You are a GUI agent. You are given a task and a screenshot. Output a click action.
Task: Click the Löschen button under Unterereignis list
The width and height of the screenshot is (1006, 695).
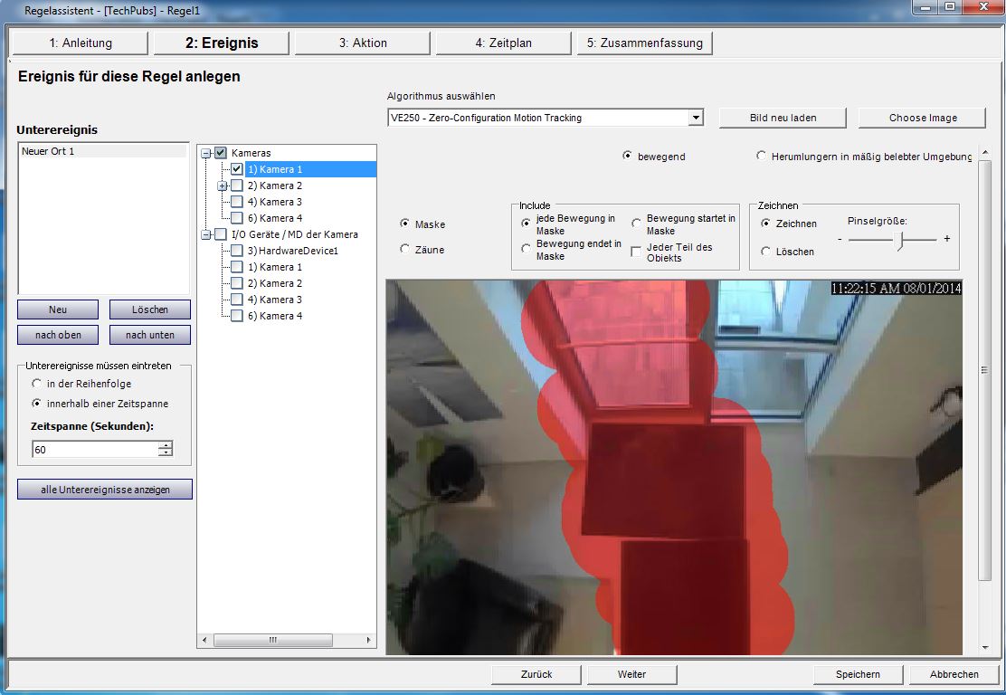pyautogui.click(x=149, y=309)
